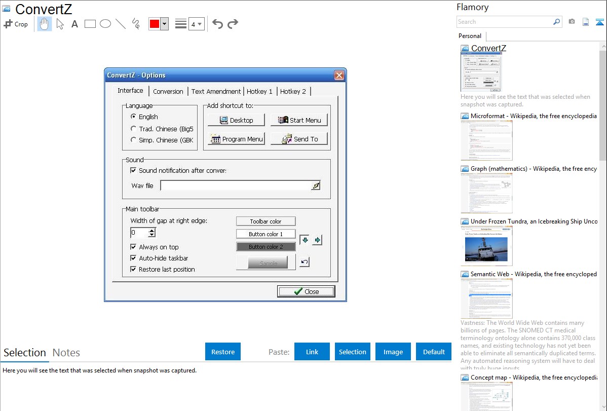
Task: Switch to the Notes tab
Action: [66, 353]
